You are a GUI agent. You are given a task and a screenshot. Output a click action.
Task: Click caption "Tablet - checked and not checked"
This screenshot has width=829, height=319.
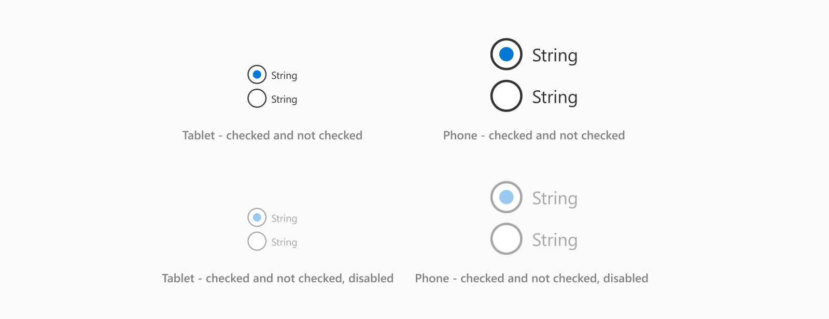coord(272,135)
